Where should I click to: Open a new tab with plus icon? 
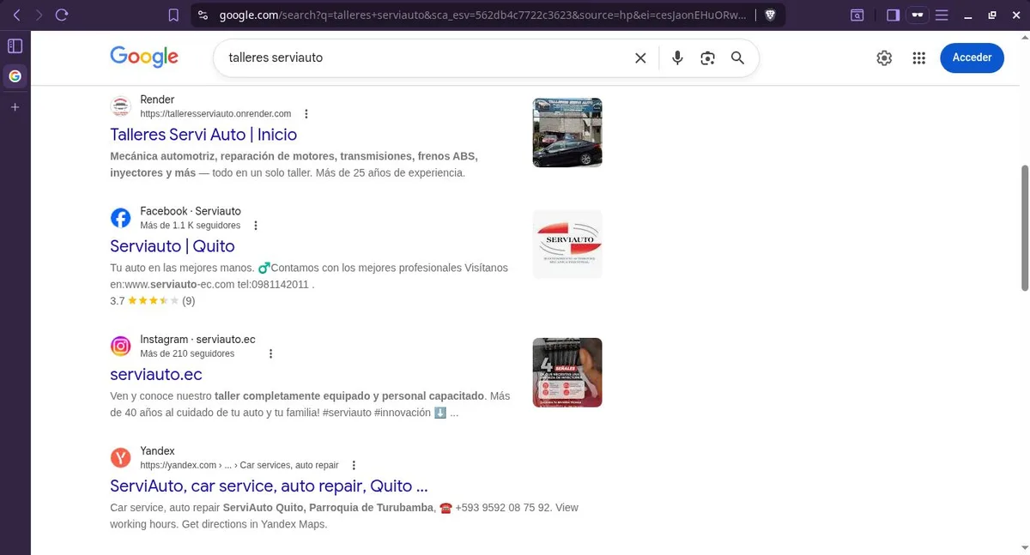click(15, 107)
